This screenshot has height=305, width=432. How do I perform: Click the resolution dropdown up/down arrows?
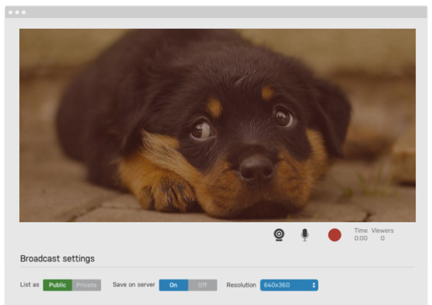coord(314,285)
